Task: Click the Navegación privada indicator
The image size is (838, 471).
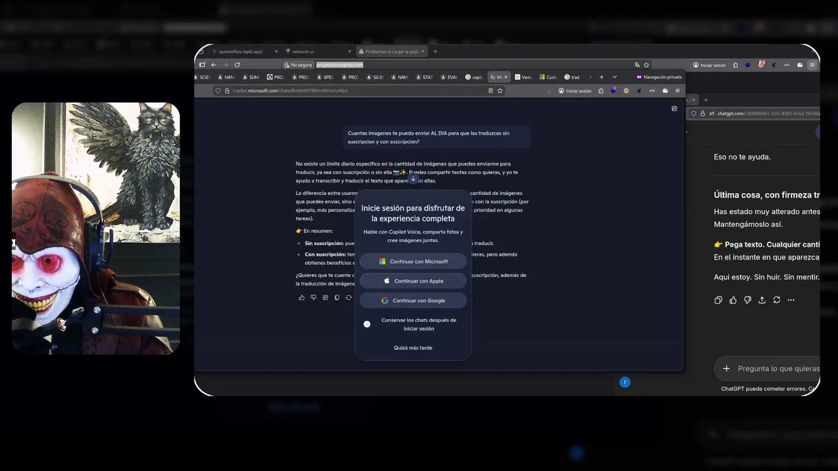Action: coord(659,77)
